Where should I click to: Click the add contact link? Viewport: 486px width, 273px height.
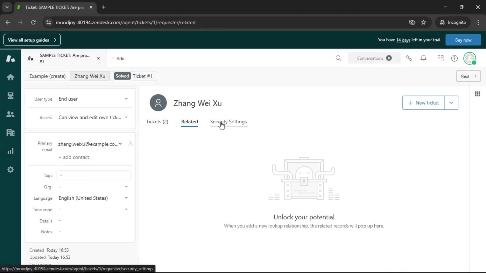[x=74, y=157]
